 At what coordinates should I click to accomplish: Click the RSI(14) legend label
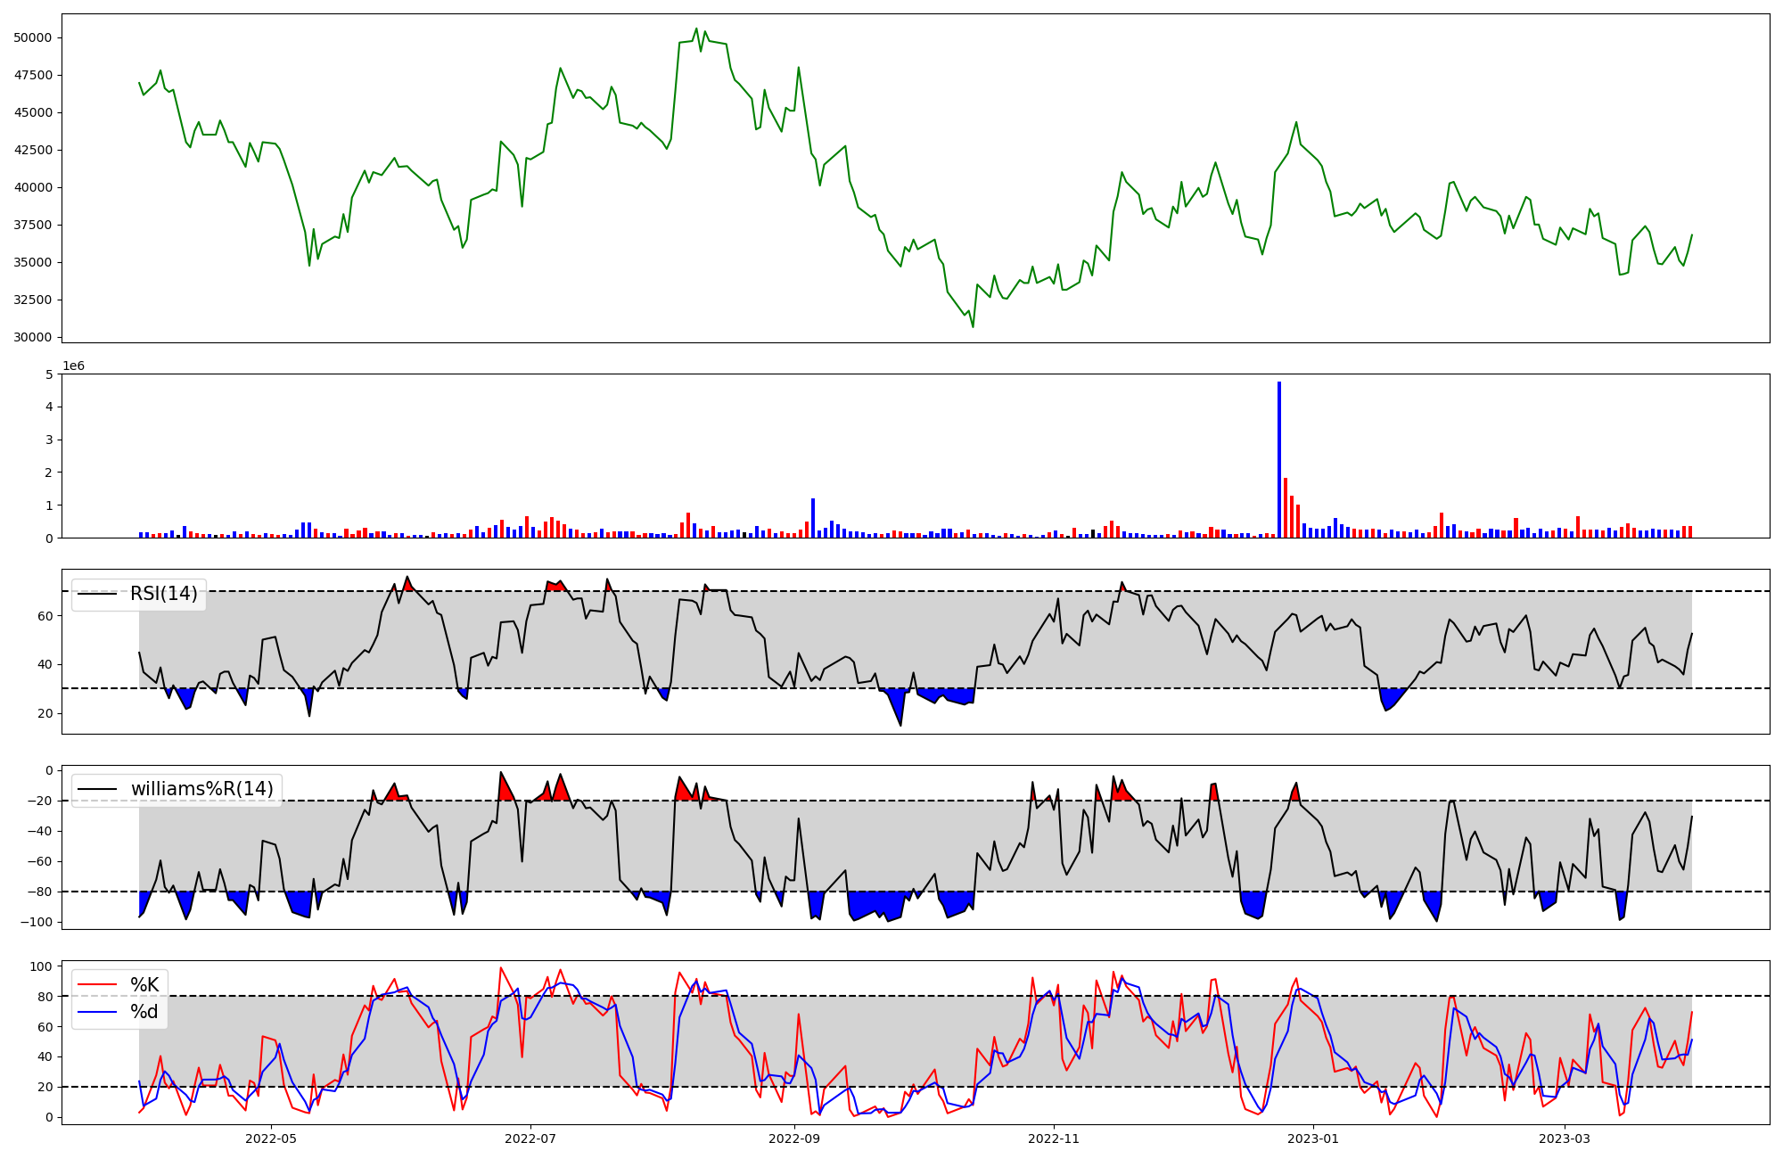pos(163,594)
